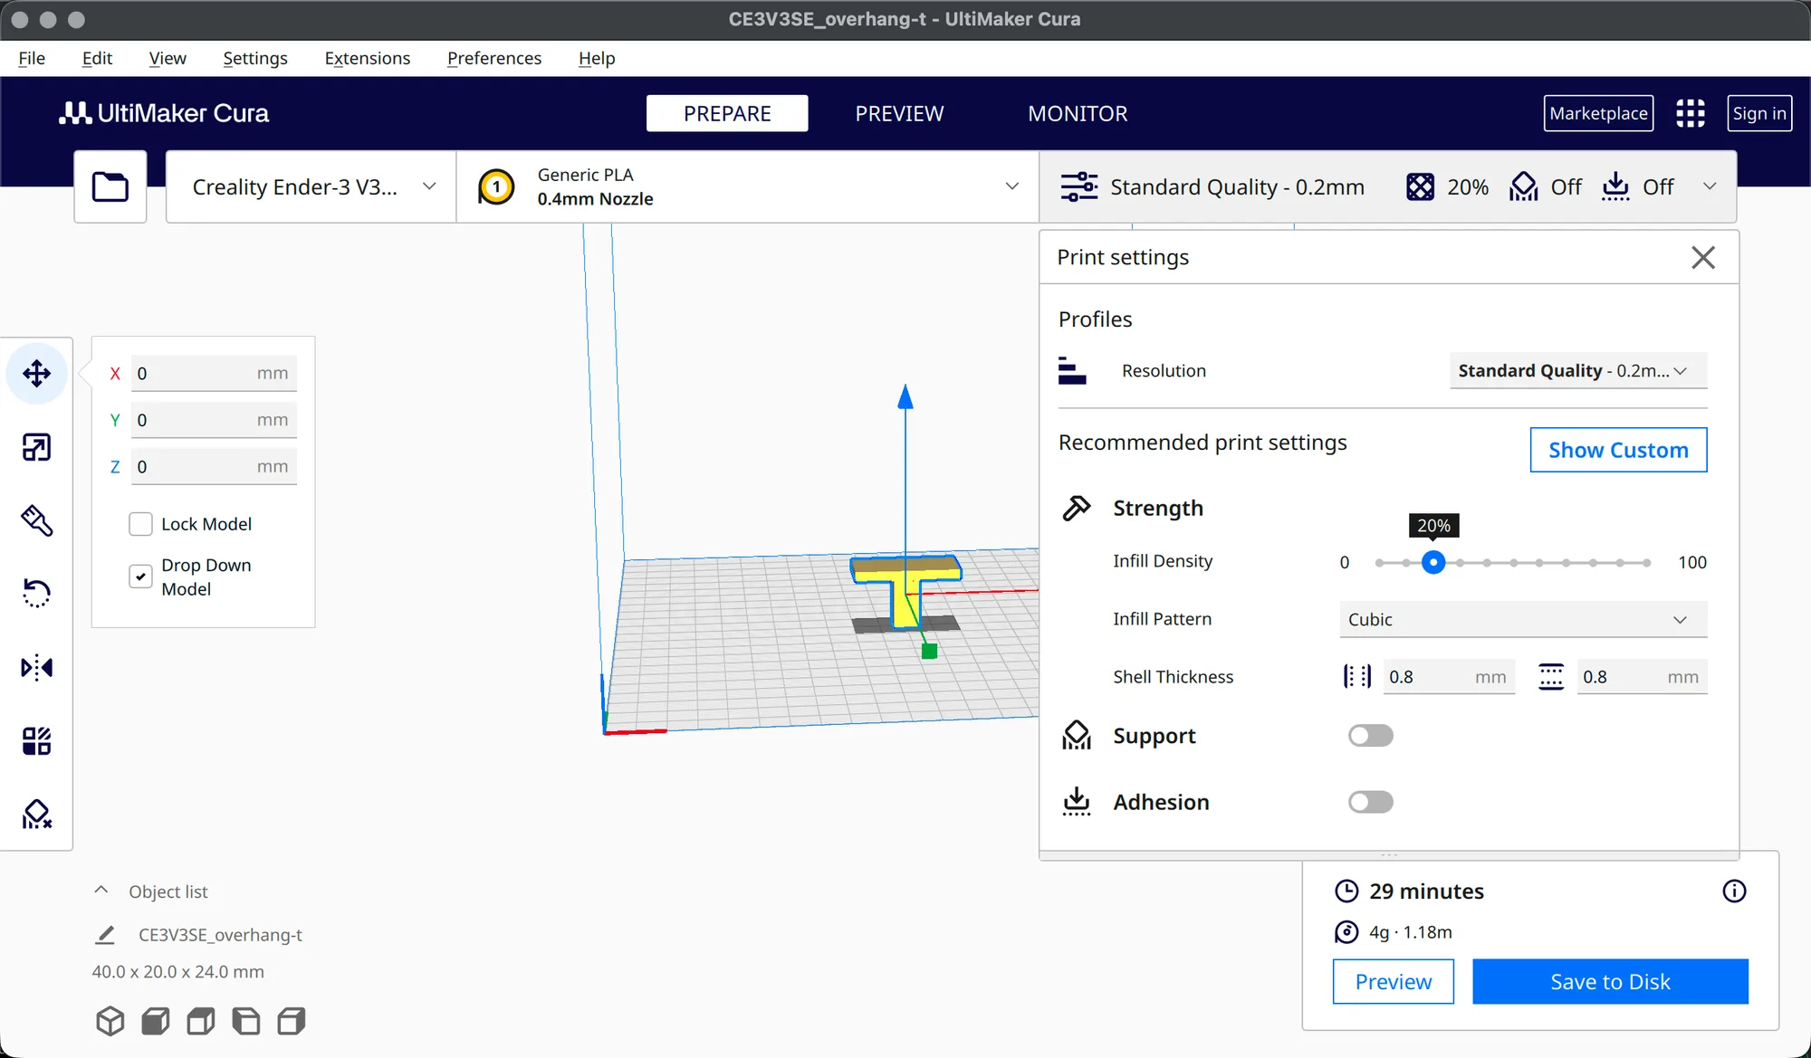
Task: Expand the Generic PLA material dropdown
Action: [748, 186]
